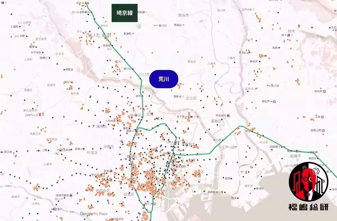Click the 福嶋総研 circular logo
The image size is (337, 221).
pos(308,182)
